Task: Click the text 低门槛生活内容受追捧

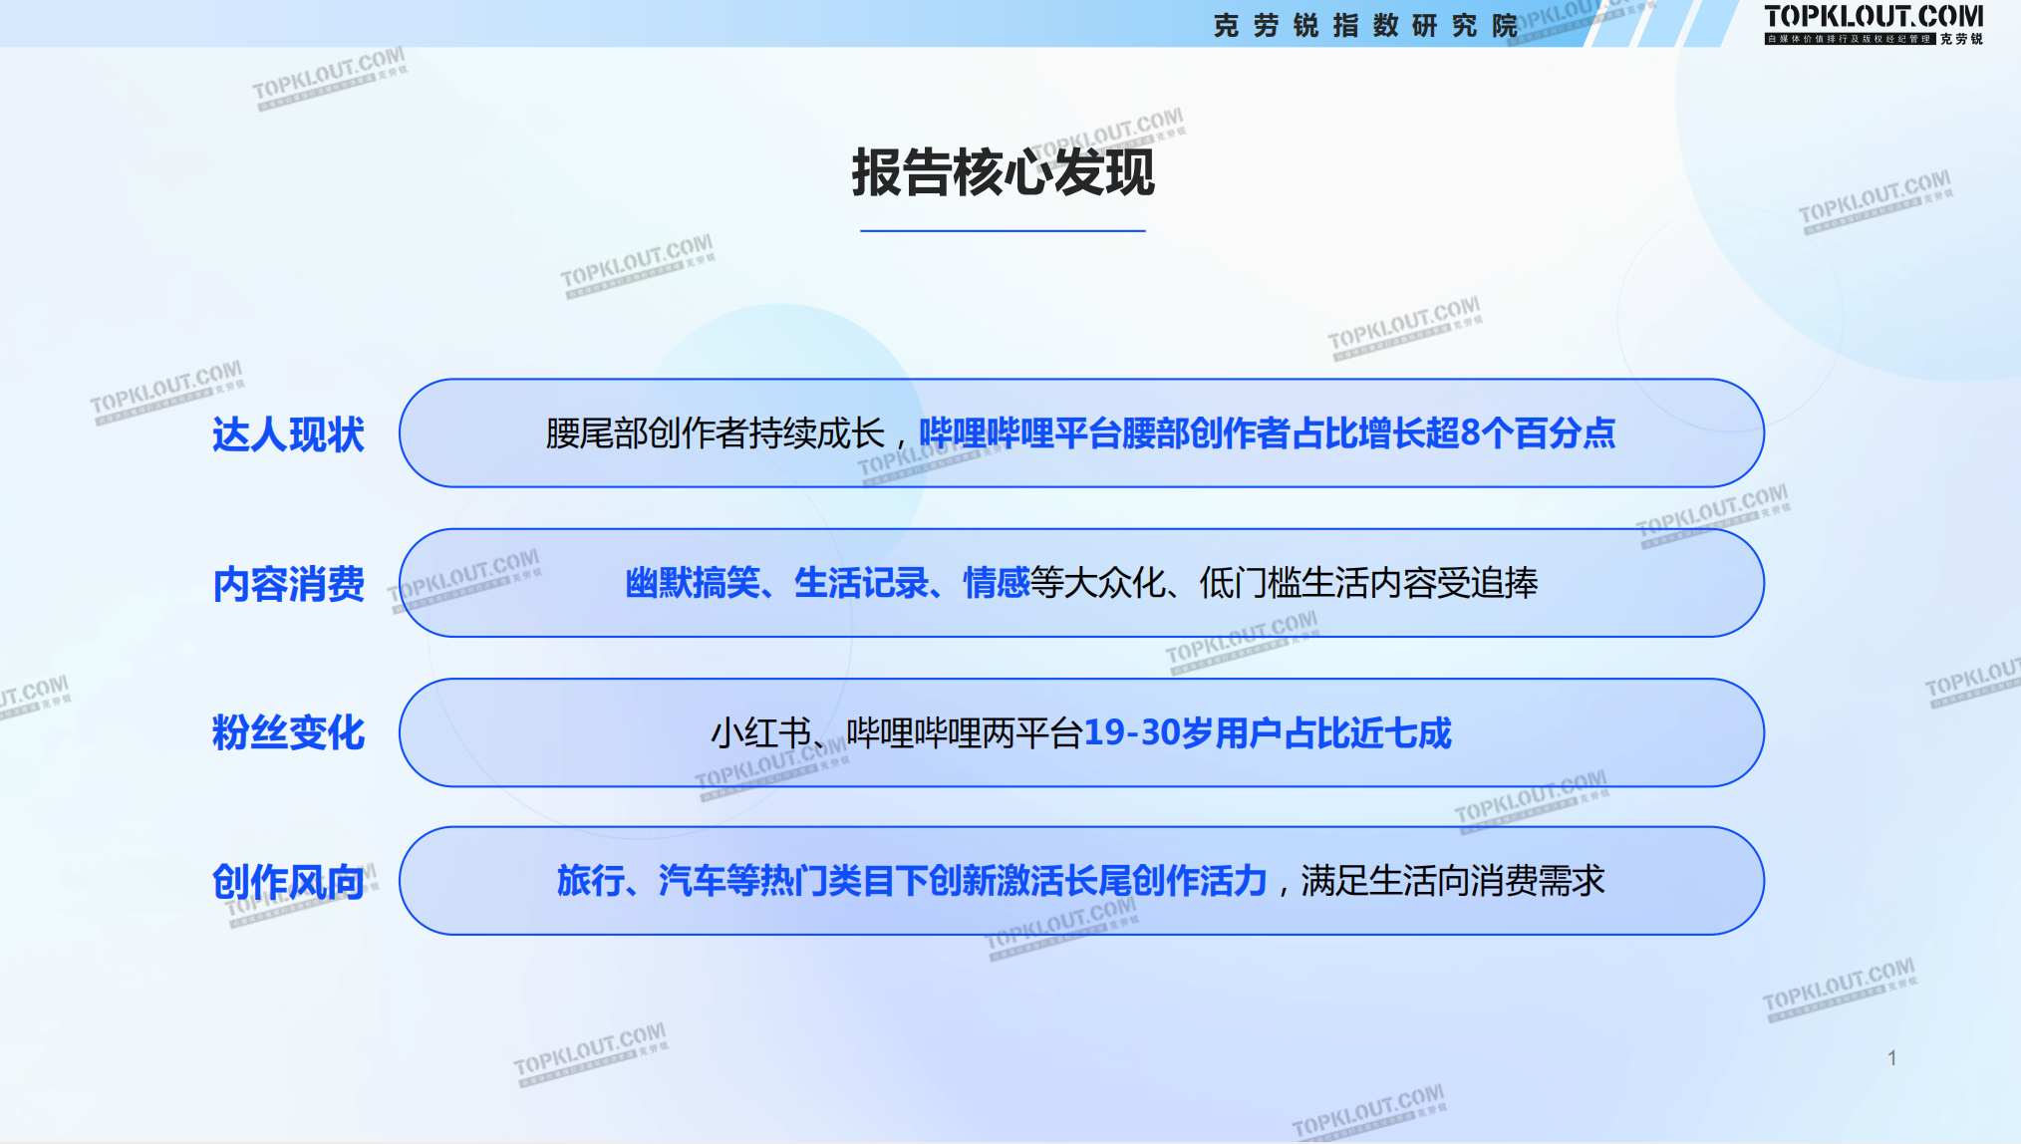Action: [1368, 583]
